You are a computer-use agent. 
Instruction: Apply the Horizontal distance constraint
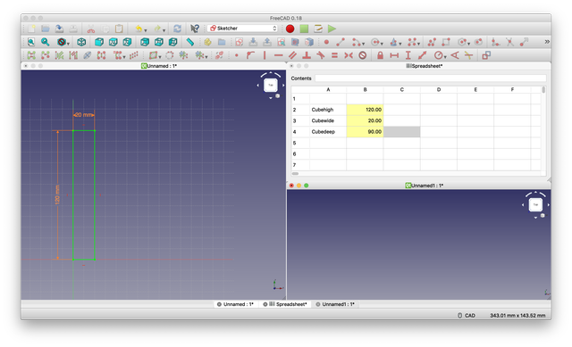point(394,55)
